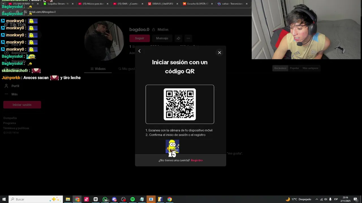Screen dimensions: 362x203
Task: Open the CapCut taskbar icon
Action: coord(96,199)
